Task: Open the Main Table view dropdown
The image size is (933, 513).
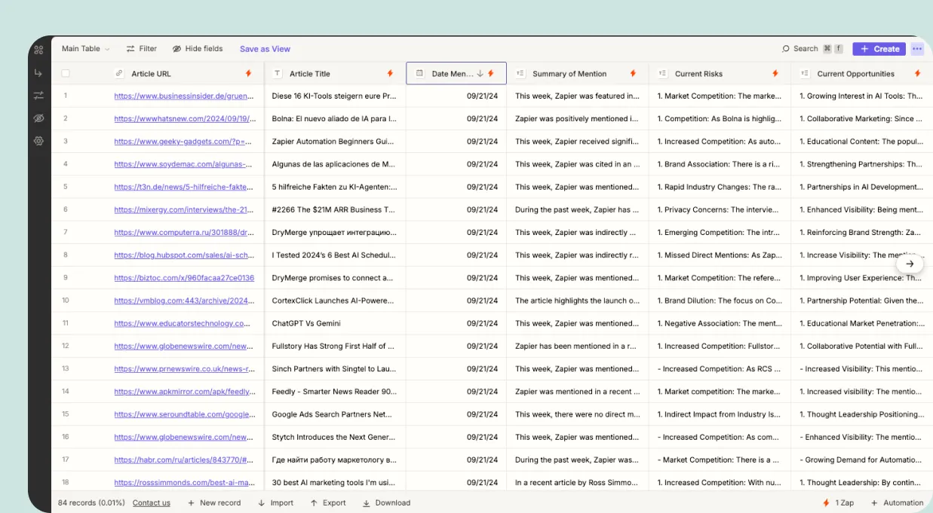Action: [85, 48]
